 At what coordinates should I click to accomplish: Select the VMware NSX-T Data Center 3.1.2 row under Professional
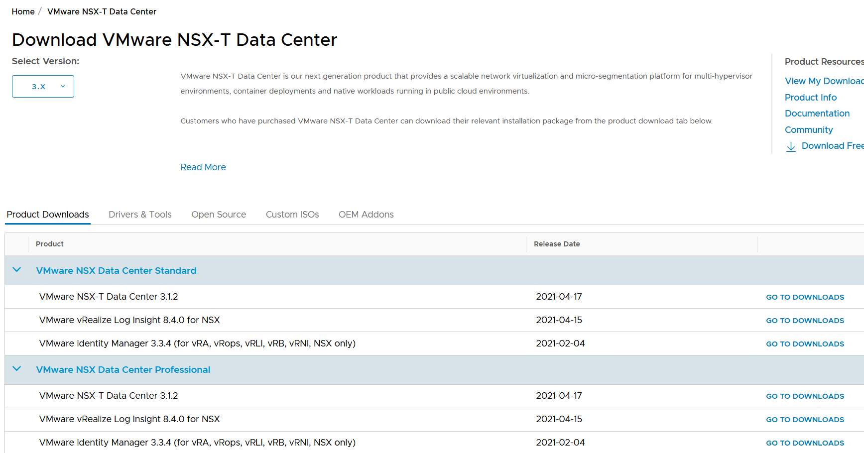pos(434,396)
